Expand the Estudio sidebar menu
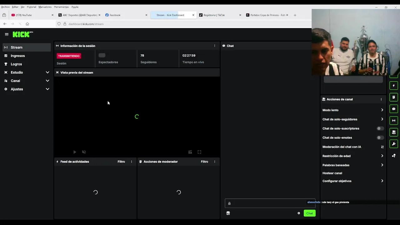The height and width of the screenshot is (225, 400). coord(27,72)
